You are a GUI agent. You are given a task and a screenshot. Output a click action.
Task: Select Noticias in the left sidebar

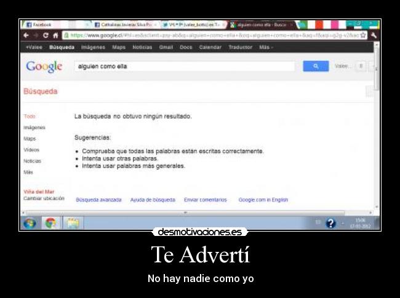pos(33,161)
